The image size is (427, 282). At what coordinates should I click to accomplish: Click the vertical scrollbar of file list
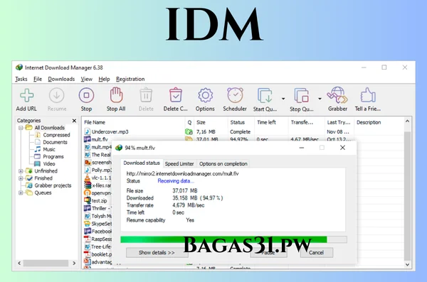pyautogui.click(x=407, y=196)
